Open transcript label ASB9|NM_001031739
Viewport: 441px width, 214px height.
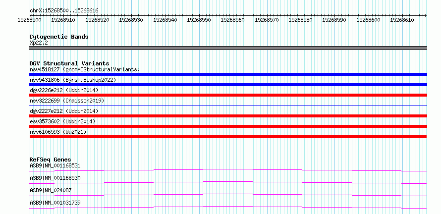[55, 203]
